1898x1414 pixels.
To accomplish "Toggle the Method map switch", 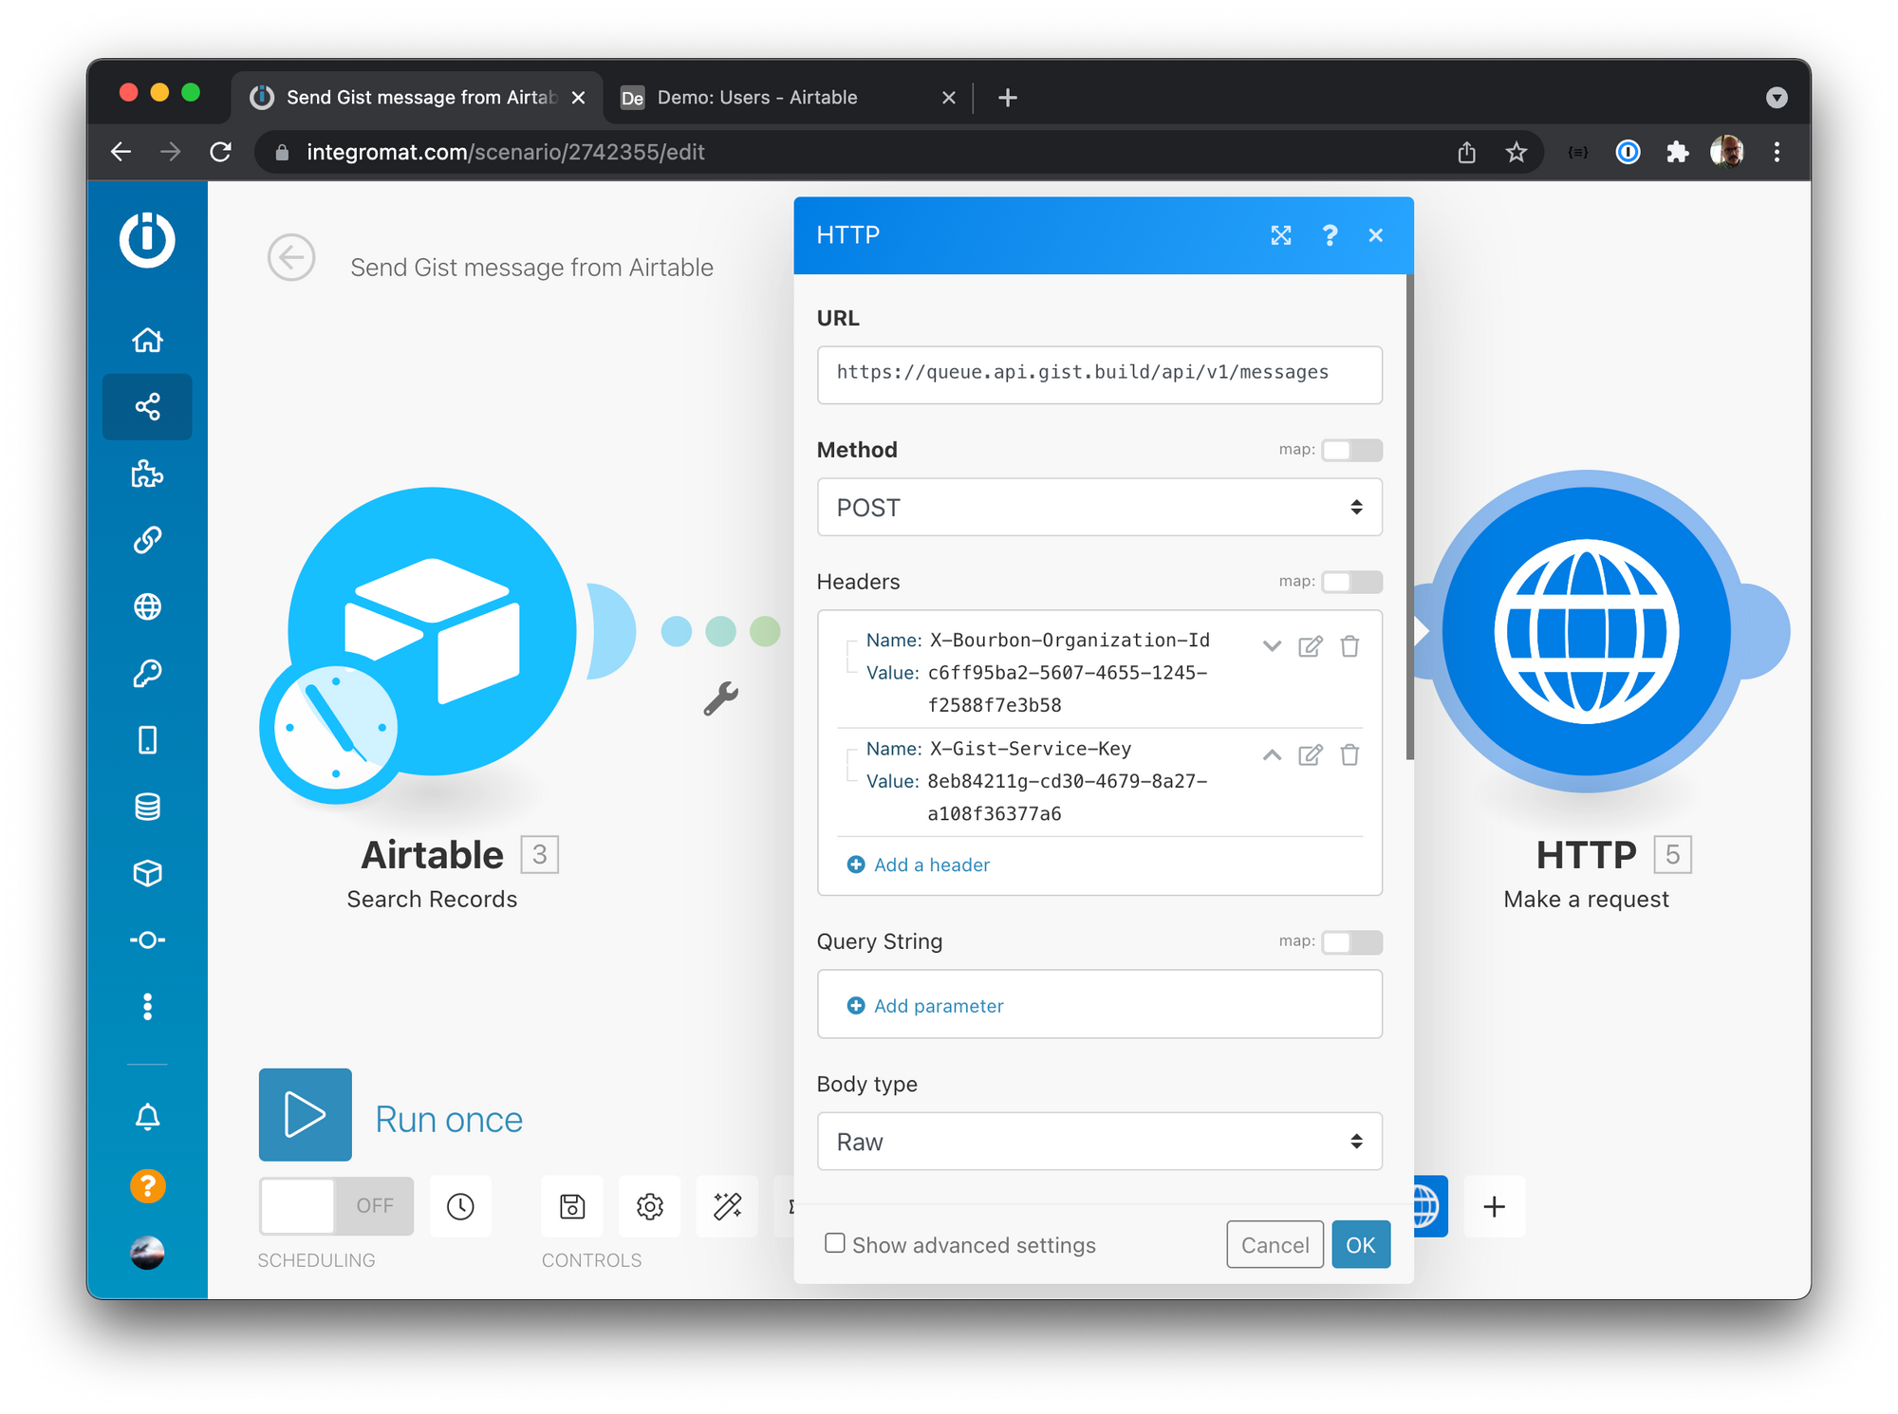I will click(x=1351, y=450).
